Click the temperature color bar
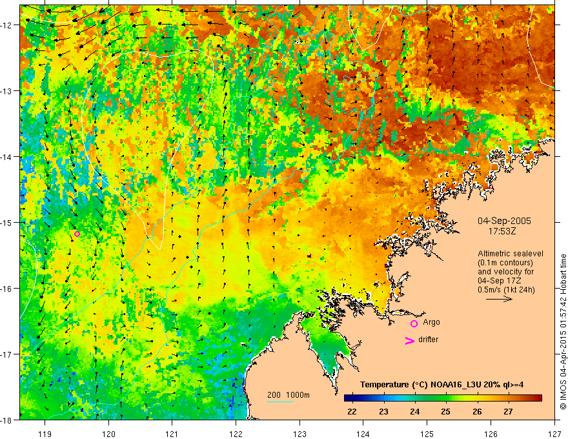Image resolution: width=568 pixels, height=439 pixels. [443, 398]
